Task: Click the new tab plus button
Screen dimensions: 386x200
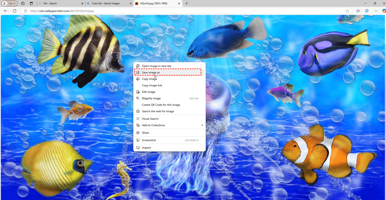Action: (x=187, y=4)
